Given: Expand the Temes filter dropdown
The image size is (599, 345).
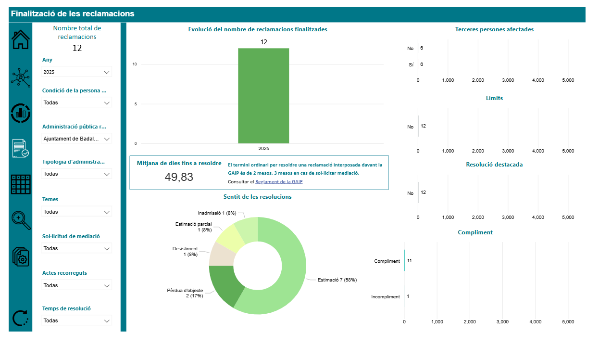Looking at the screenshot, I should pos(76,212).
